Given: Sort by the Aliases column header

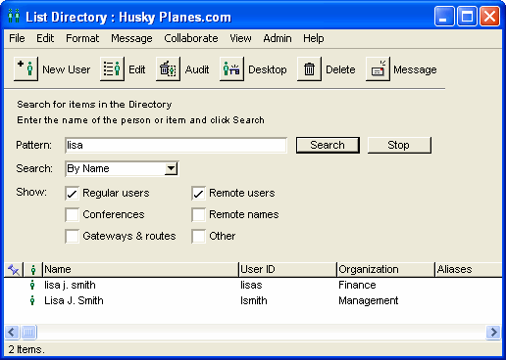Looking at the screenshot, I should tap(469, 270).
